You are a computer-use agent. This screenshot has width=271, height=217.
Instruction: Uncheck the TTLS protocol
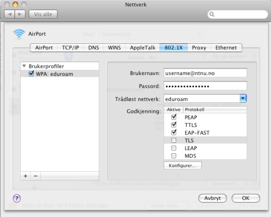174,125
